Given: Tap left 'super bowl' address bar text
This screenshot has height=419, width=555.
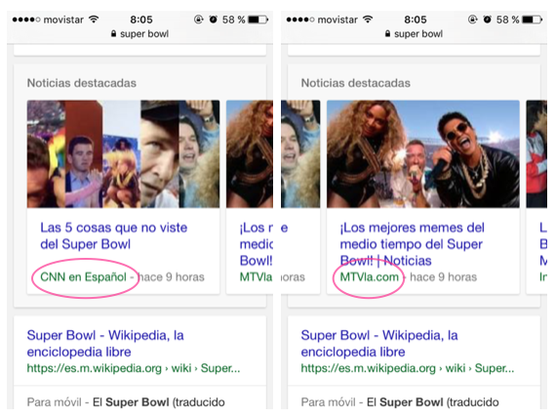Looking at the screenshot, I should point(144,34).
